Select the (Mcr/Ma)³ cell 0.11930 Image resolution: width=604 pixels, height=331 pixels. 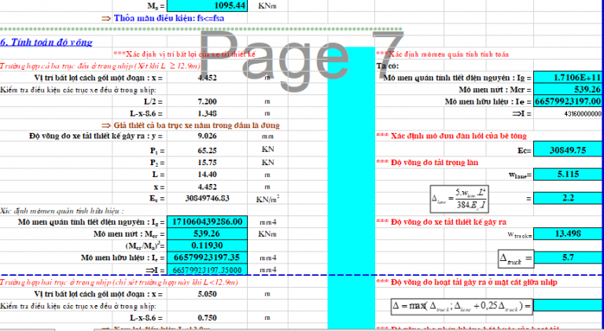pos(208,245)
